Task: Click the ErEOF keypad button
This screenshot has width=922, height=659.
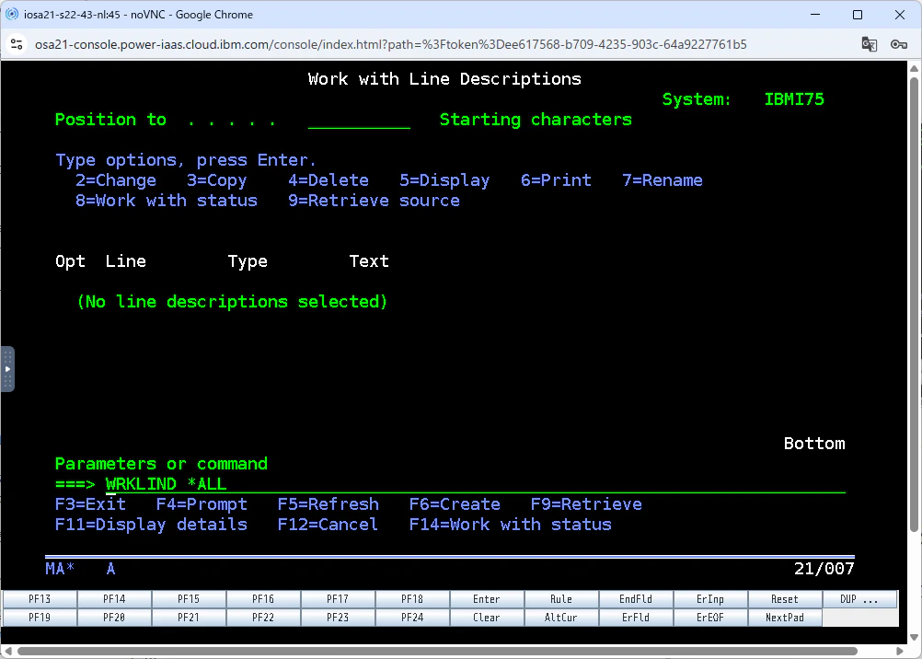Action: 709,618
